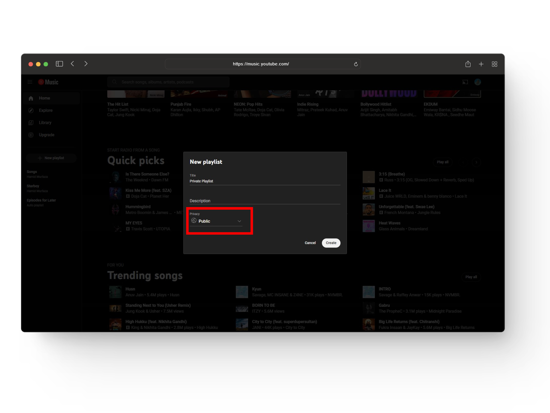The height and width of the screenshot is (413, 550).
Task: Reload the page using refresh icon
Action: (356, 64)
